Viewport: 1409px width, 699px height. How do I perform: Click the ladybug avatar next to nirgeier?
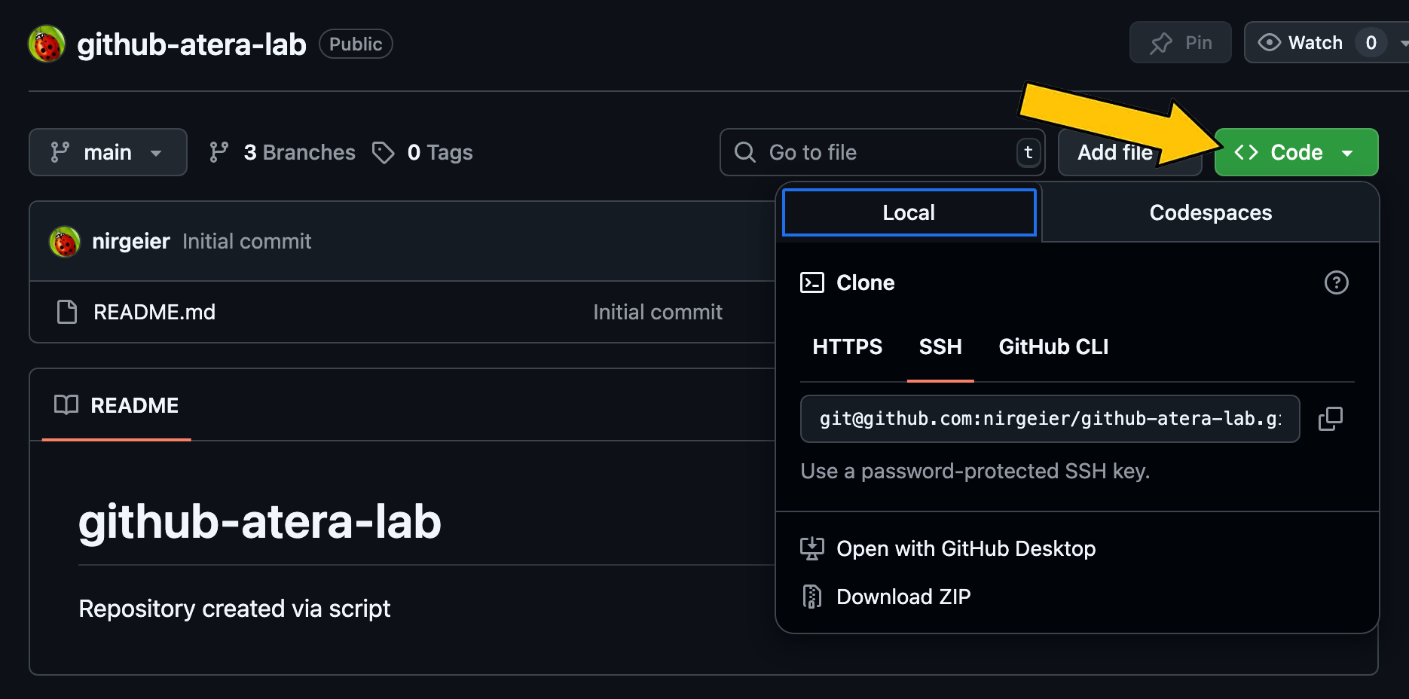click(65, 242)
